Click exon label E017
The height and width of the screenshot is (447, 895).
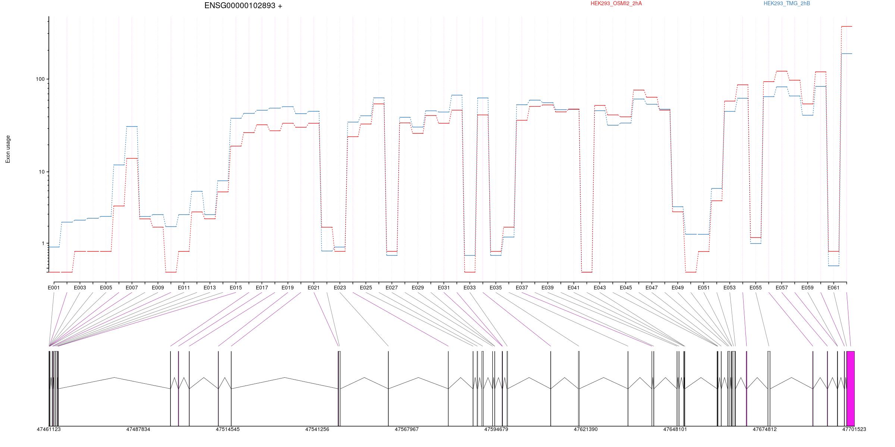tap(262, 288)
